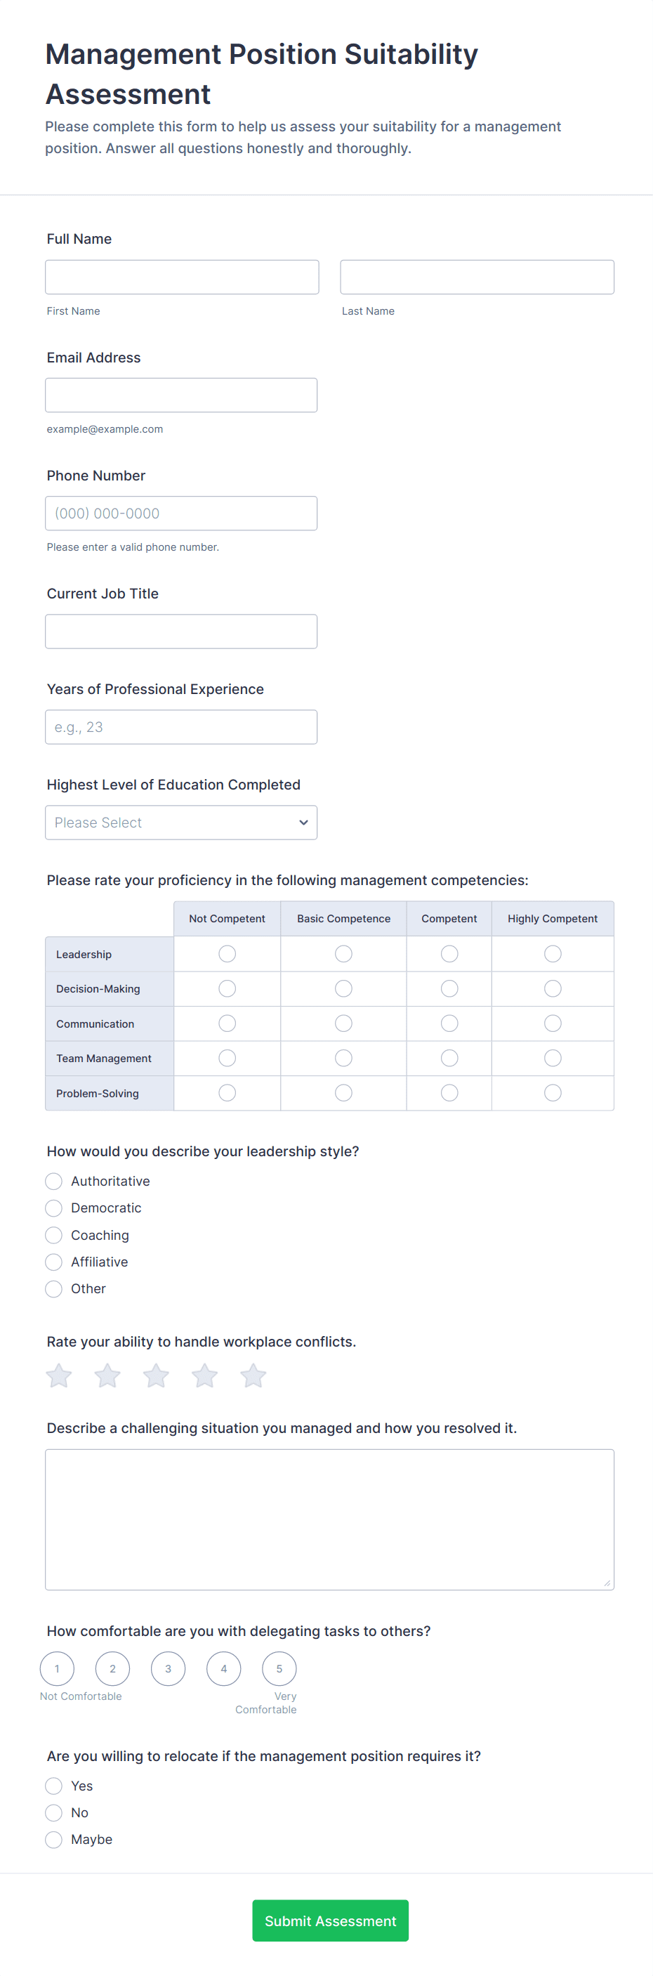Select the third conflict rating star
The height and width of the screenshot is (1976, 653).
[157, 1375]
